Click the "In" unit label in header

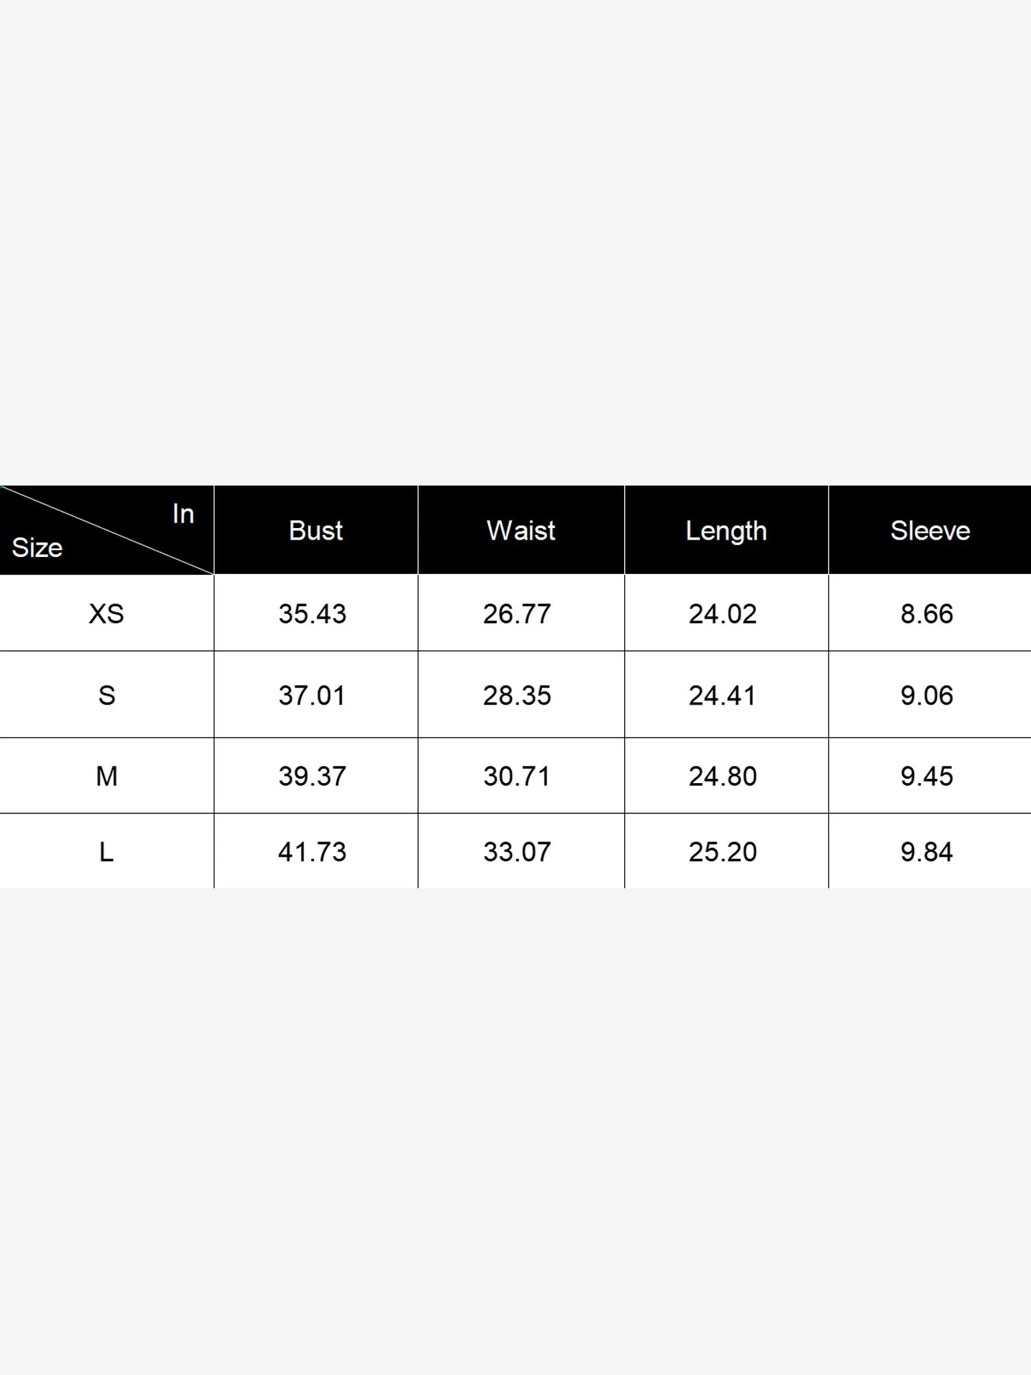pos(183,514)
